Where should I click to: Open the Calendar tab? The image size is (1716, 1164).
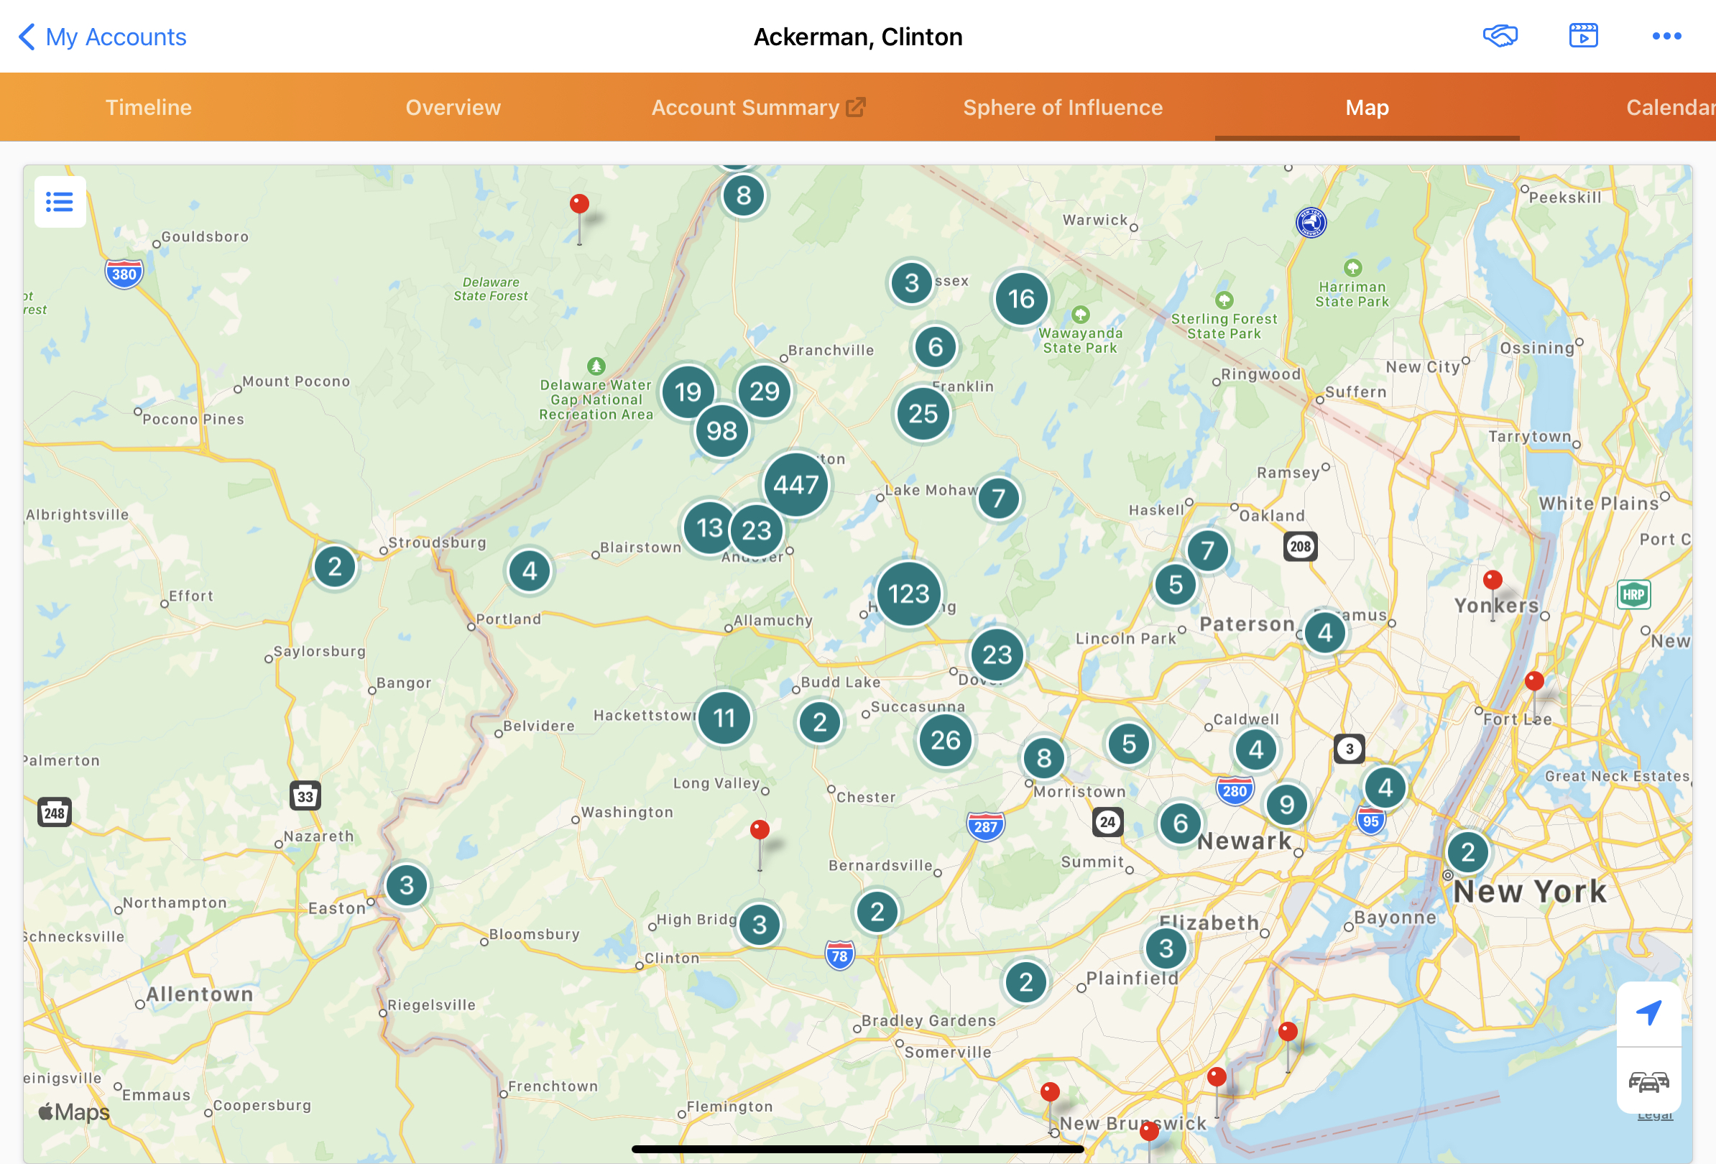tap(1669, 108)
